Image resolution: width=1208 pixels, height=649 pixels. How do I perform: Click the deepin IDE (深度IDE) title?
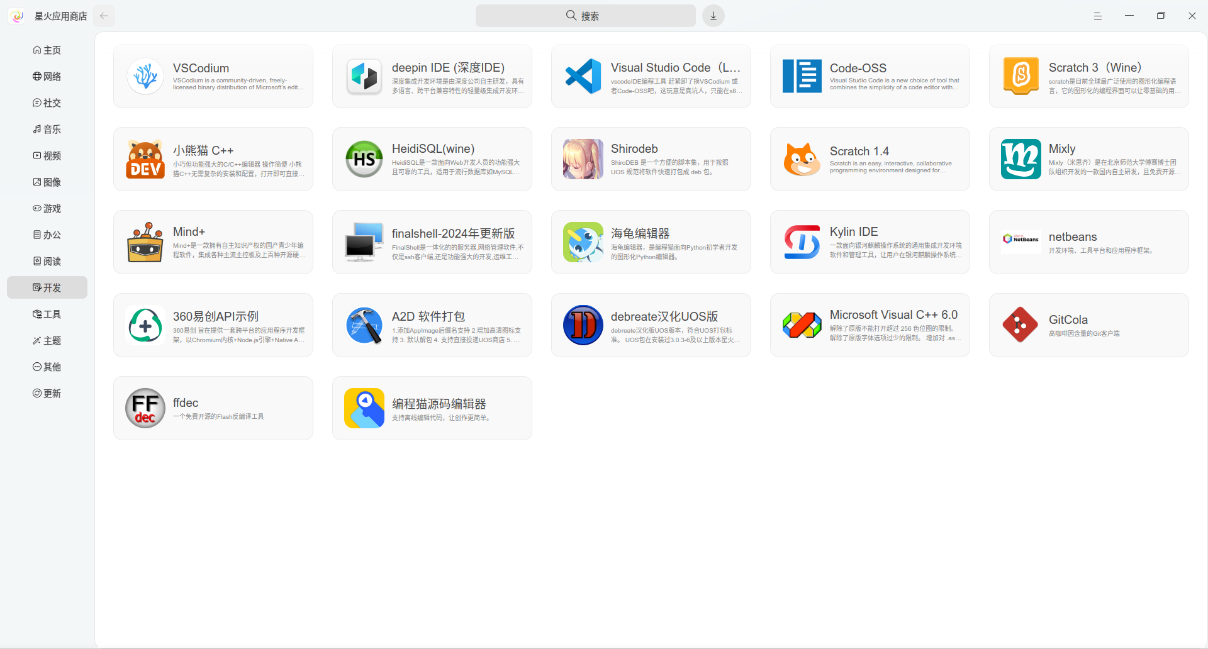coord(448,67)
